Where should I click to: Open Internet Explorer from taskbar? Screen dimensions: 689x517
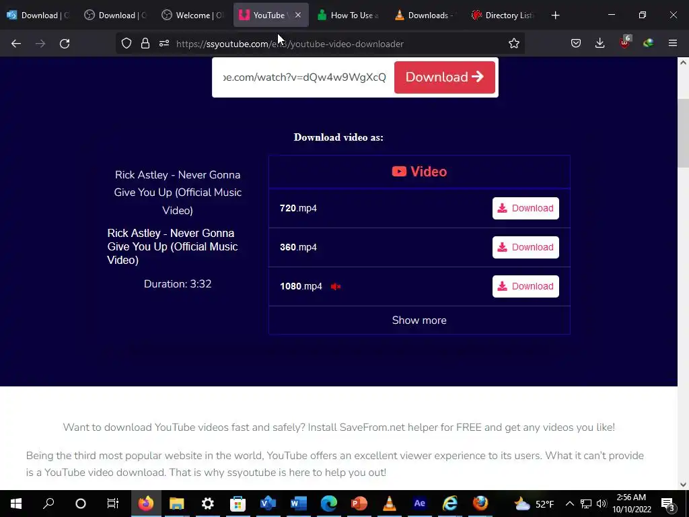coord(450,504)
